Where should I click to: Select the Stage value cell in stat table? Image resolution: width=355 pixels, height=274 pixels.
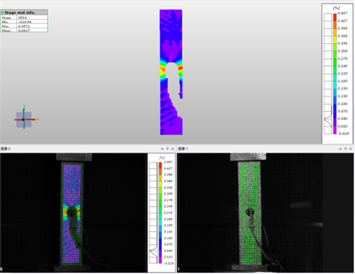click(x=32, y=18)
